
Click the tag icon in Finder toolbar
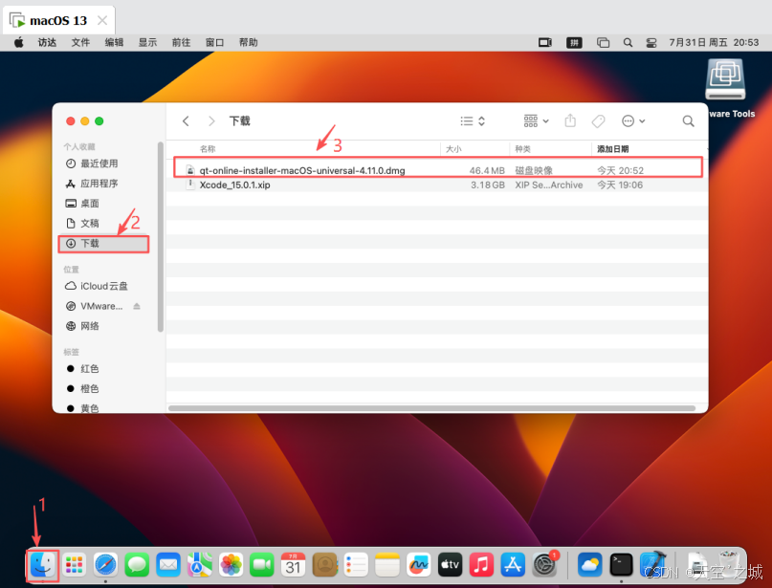pos(598,121)
